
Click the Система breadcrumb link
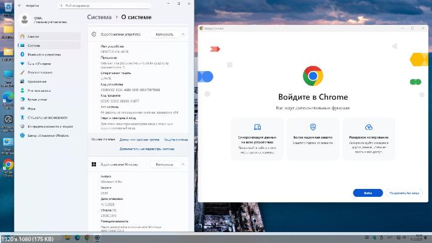tap(100, 18)
